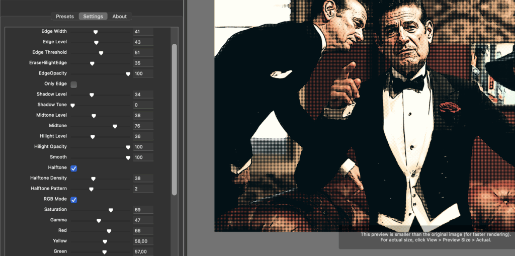This screenshot has width=515, height=256.
Task: Disable the Halftone checkbox
Action: point(74,168)
